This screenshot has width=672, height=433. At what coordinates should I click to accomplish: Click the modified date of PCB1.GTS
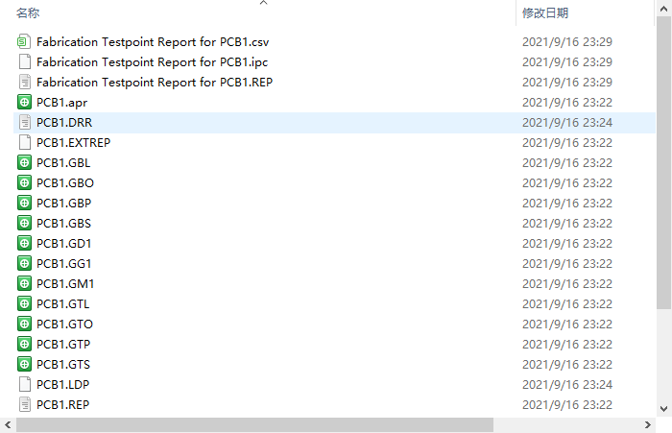tap(567, 365)
